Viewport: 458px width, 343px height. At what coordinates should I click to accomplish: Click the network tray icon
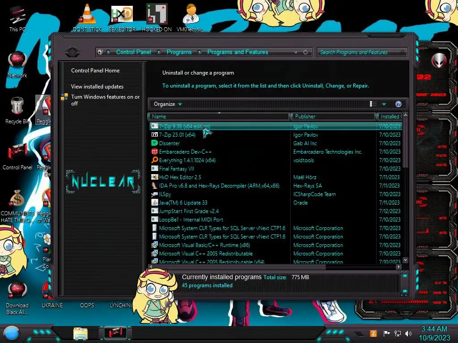click(x=397, y=333)
